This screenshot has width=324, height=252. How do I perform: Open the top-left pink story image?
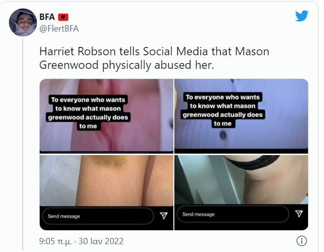[107, 116]
